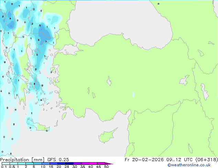
Task: Select the 35–40 mm legend swatch
Action: click(x=85, y=164)
